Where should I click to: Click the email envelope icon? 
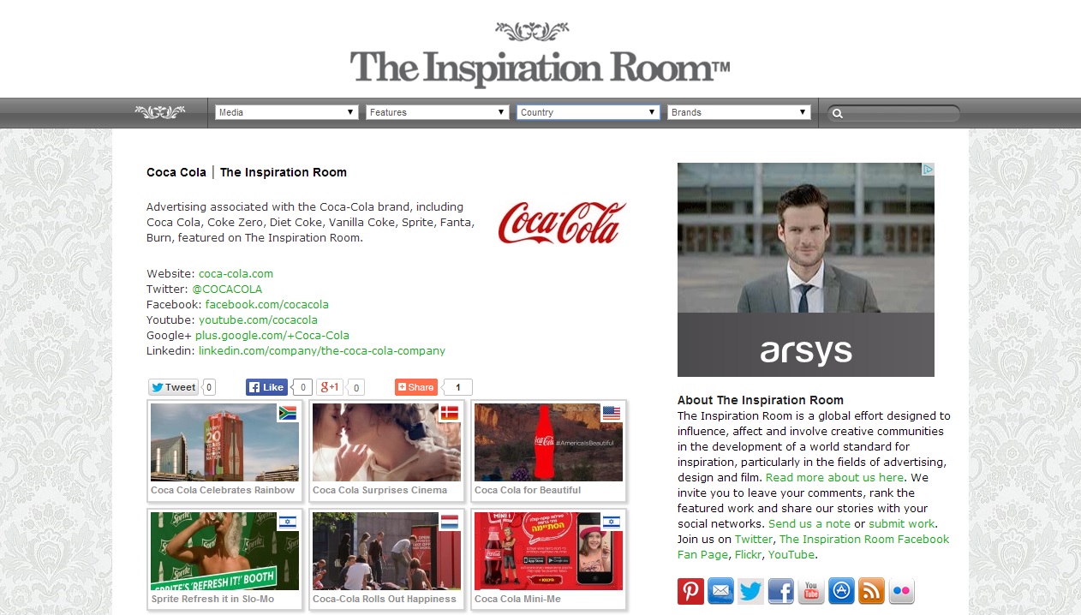click(720, 591)
